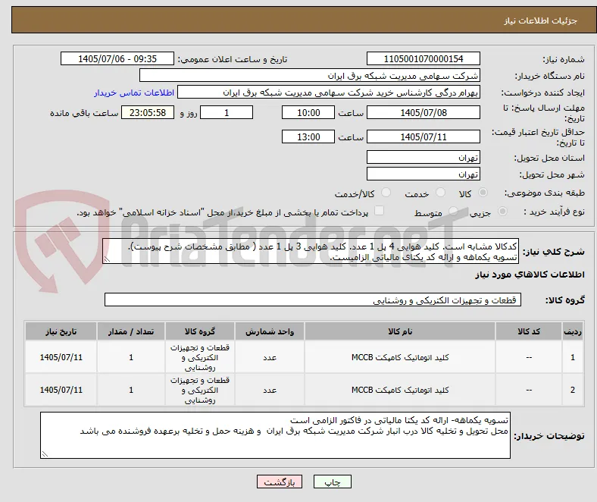Click the شماره نیاز label
Image resolution: width=597 pixels, height=502 pixels.
pyautogui.click(x=564, y=59)
